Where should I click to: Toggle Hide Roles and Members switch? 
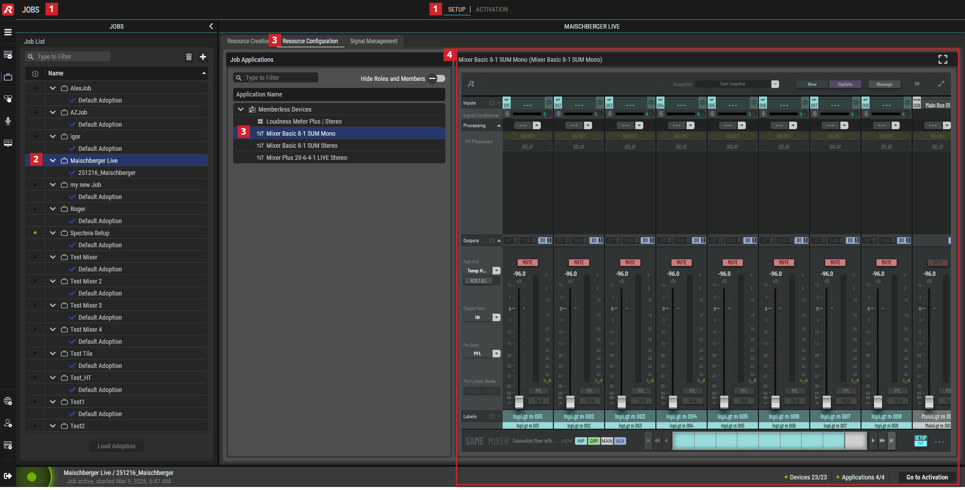tap(437, 78)
